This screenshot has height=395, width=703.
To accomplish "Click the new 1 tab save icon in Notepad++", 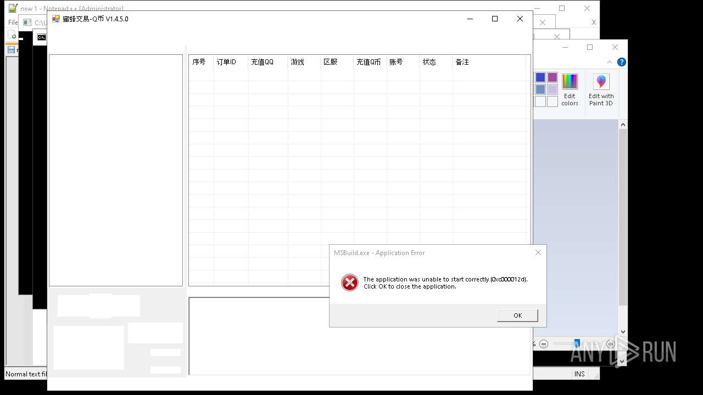I will pos(11,49).
